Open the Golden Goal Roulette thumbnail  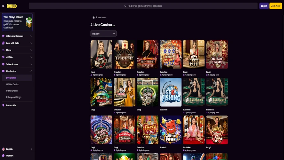coord(148,92)
